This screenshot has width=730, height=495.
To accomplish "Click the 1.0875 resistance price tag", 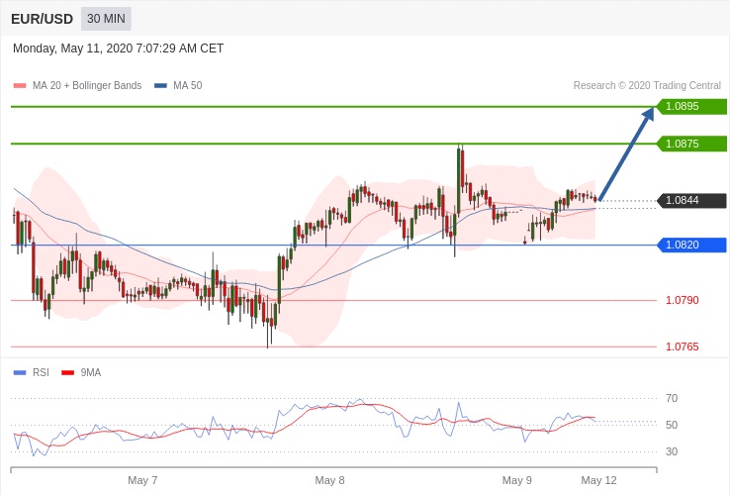I will pyautogui.click(x=691, y=144).
